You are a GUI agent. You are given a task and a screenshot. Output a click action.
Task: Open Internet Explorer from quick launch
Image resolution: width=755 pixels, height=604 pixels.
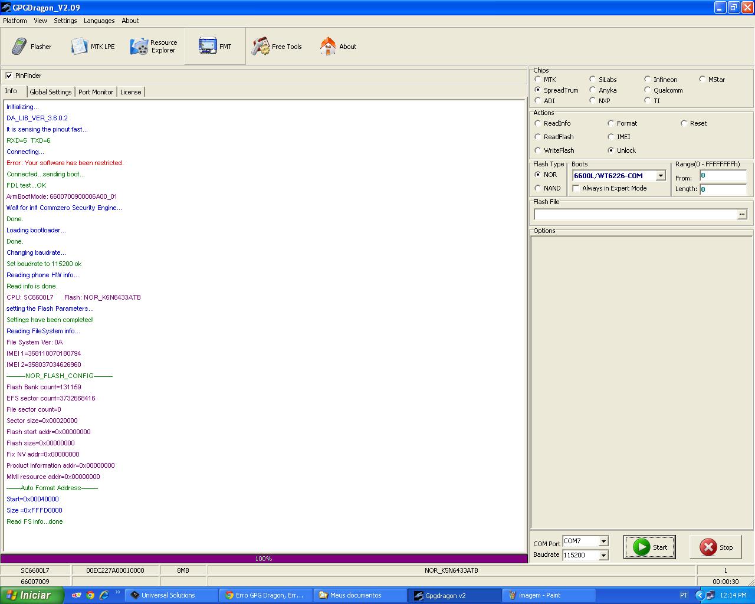coord(104,595)
